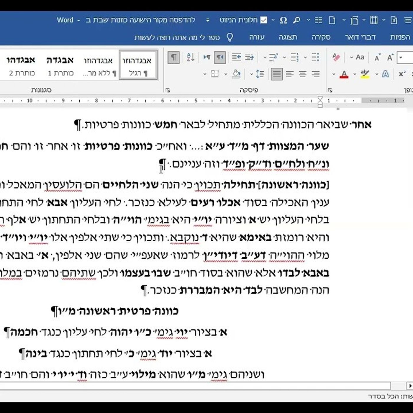Insert a symbol with the Omega icon
The width and height of the screenshot is (413, 413).
click(x=283, y=20)
